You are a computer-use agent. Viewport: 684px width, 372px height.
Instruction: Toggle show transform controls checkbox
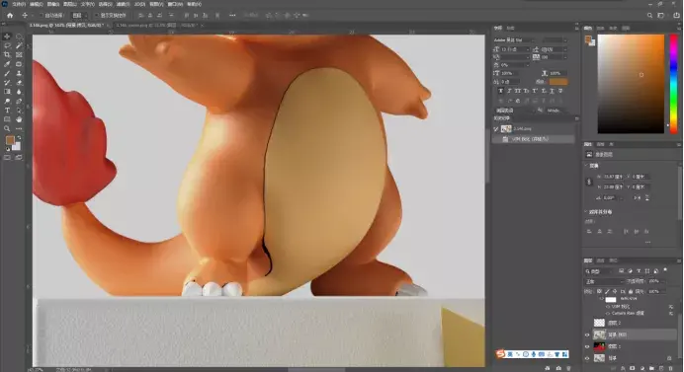97,15
